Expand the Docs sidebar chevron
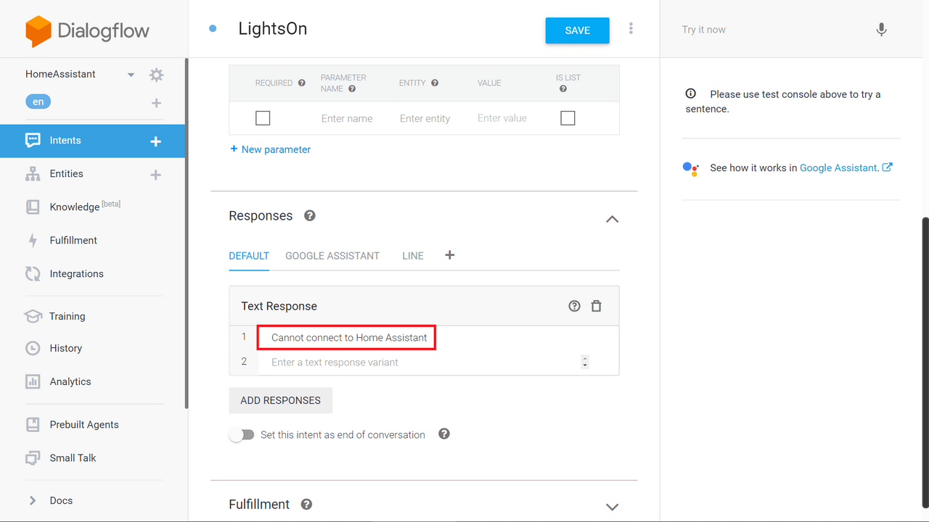The image size is (929, 522). (x=33, y=500)
